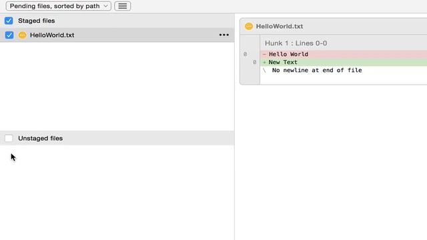Click the added line 'New Text'
The width and height of the screenshot is (427, 240).
[344, 62]
